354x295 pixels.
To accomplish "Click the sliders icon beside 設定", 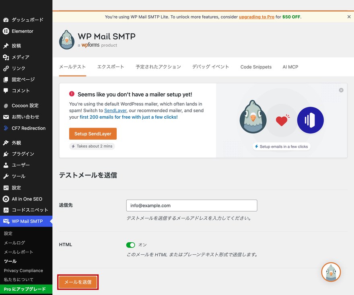I will click(6, 188).
